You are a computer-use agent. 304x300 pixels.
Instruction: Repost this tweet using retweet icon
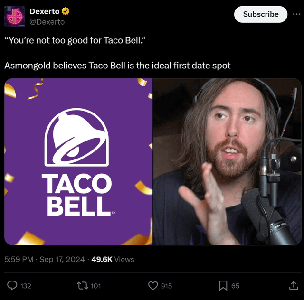(83, 286)
